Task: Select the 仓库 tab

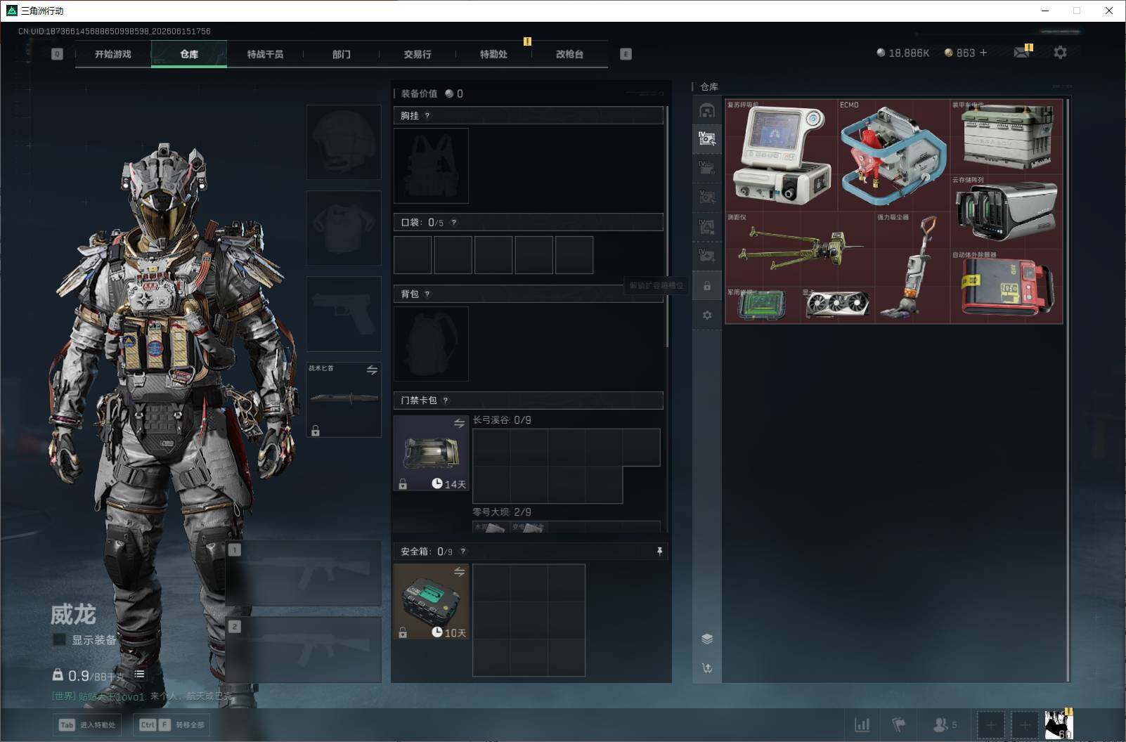Action: coord(189,54)
